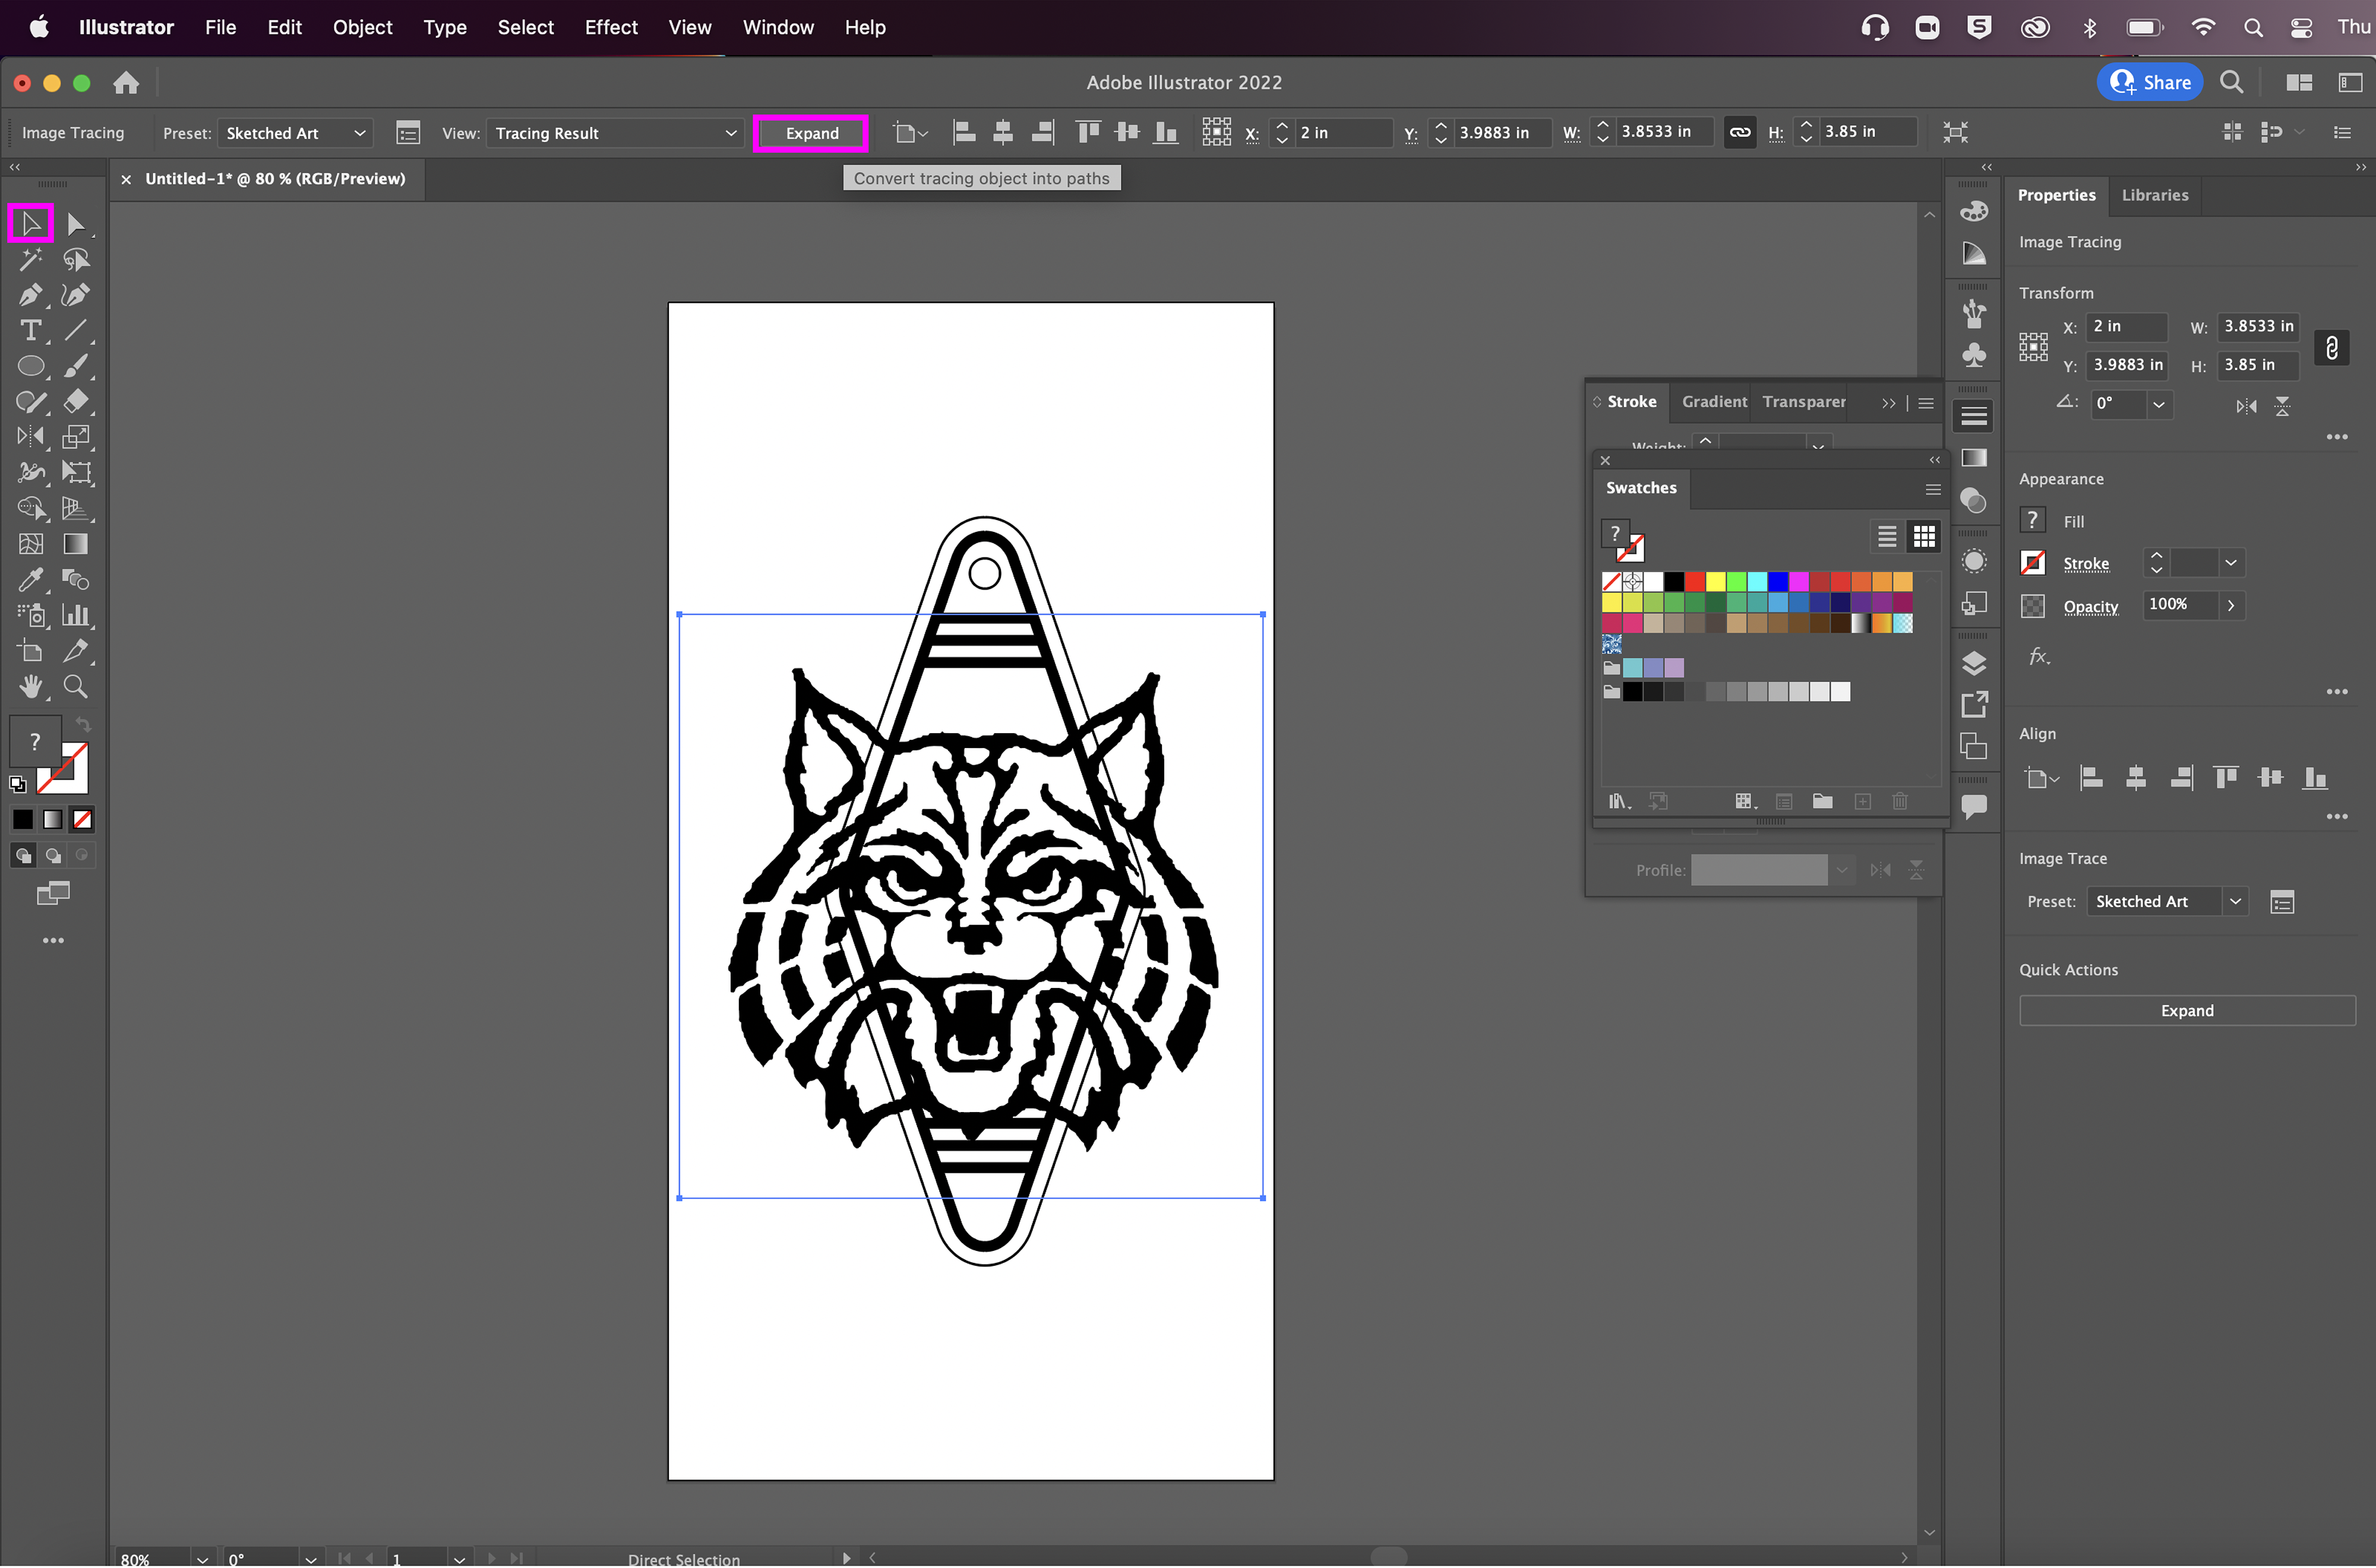The image size is (2376, 1568).
Task: Select the Eraser tool
Action: (75, 402)
